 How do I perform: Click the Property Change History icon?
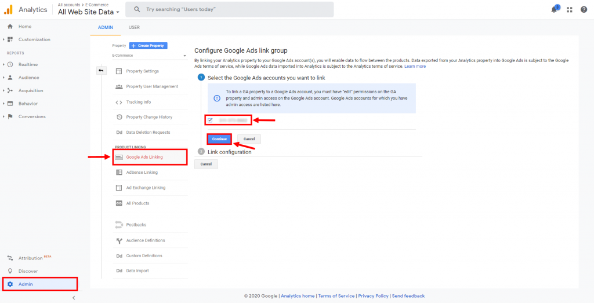(x=119, y=117)
